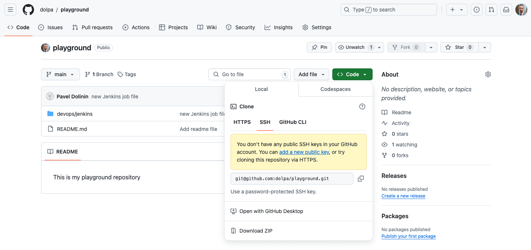The image size is (531, 250).
Task: Open the Add file dropdown
Action: click(x=311, y=74)
